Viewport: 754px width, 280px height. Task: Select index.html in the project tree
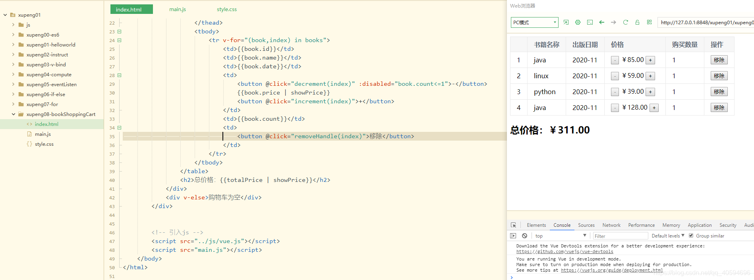pyautogui.click(x=46, y=124)
